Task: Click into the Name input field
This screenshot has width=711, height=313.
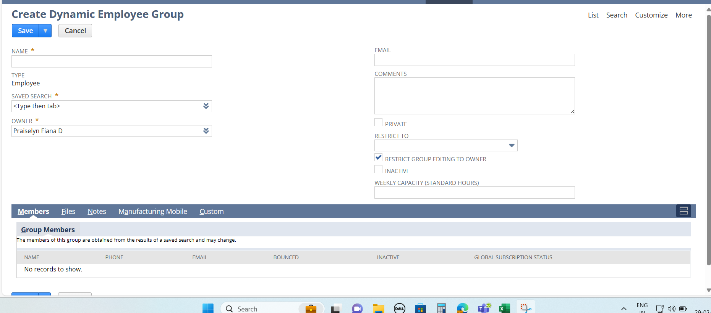Action: pos(112,61)
